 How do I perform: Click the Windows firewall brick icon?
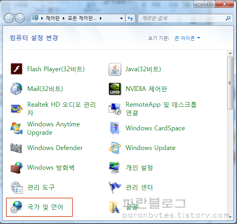(17, 168)
